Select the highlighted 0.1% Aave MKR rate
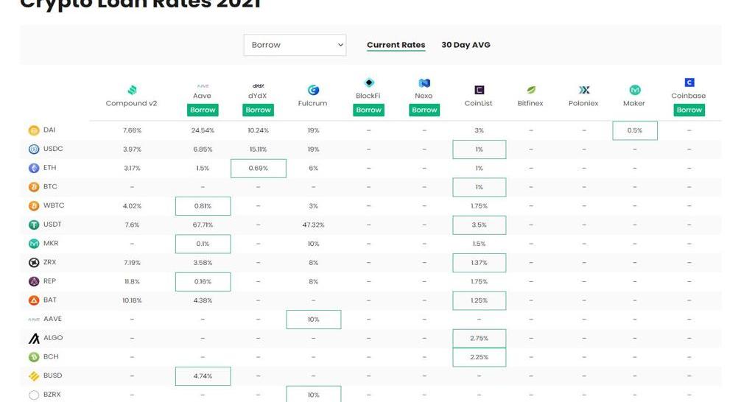755x402 pixels. pyautogui.click(x=203, y=244)
